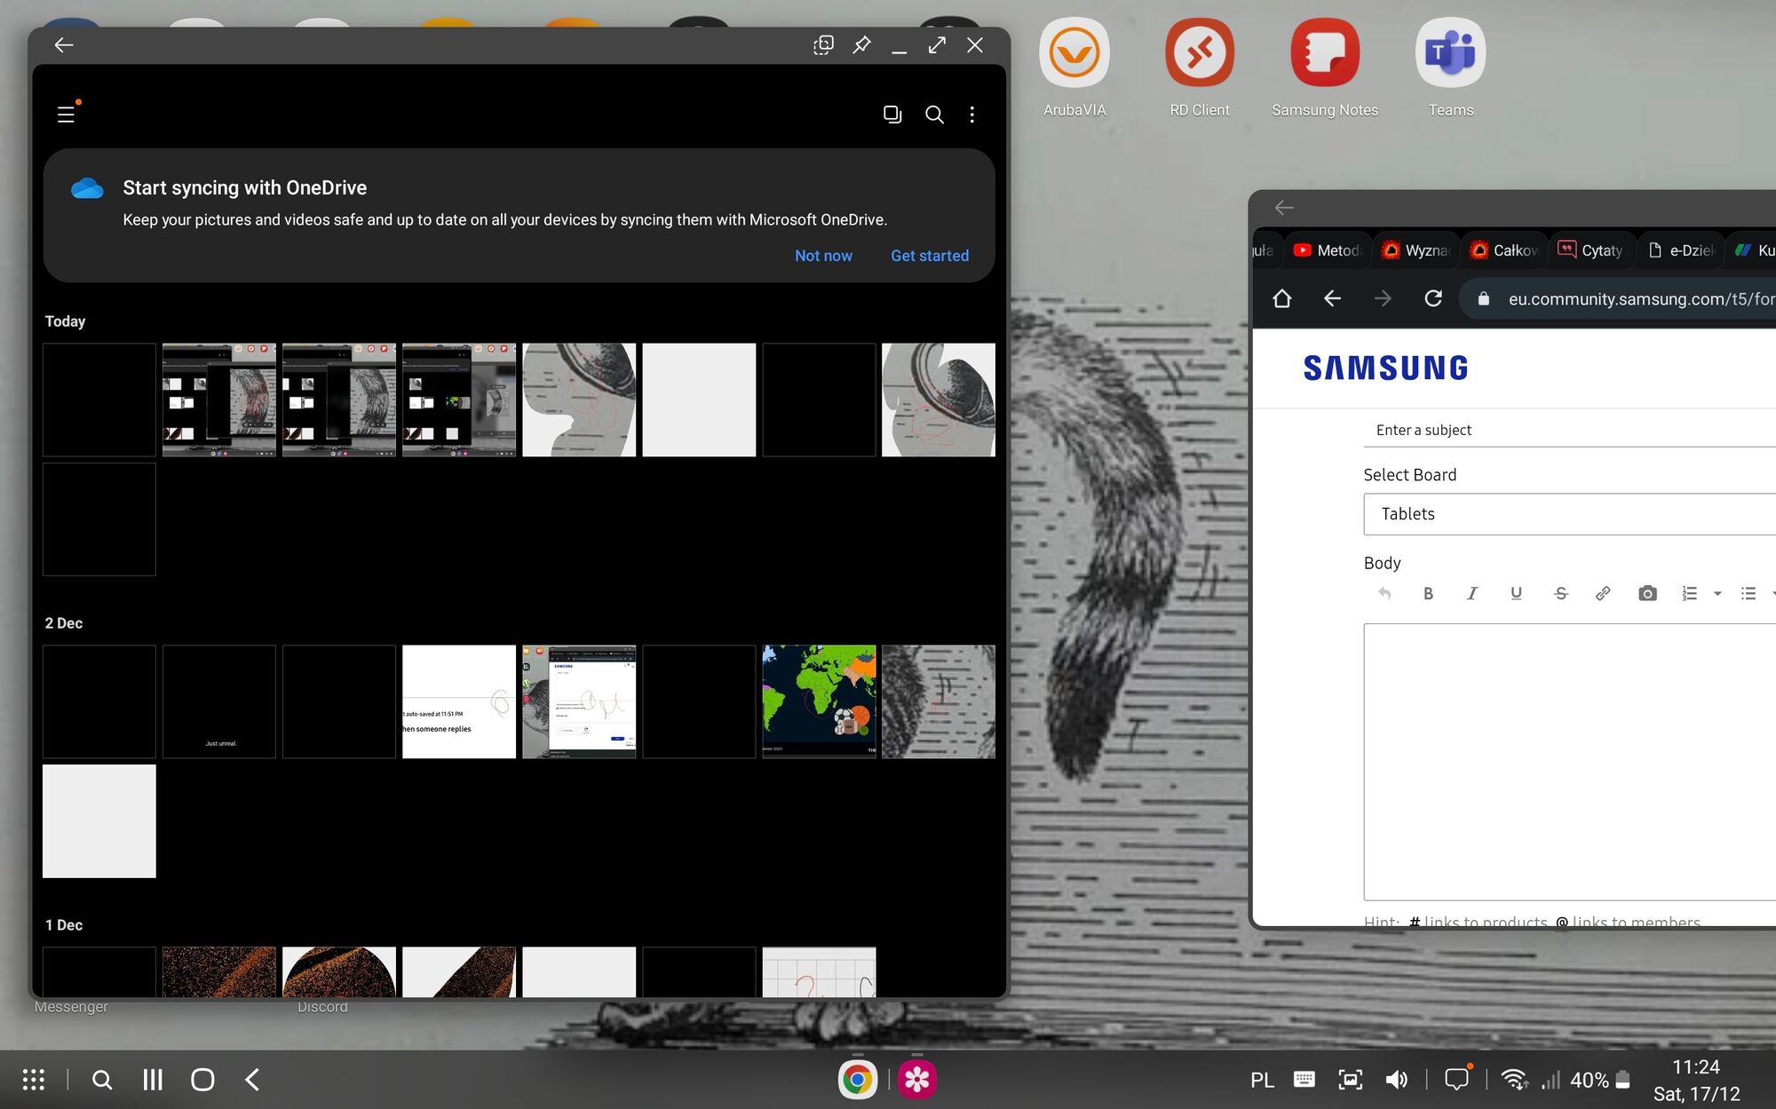The image size is (1776, 1109).
Task: Launch RD Client app
Action: tap(1200, 68)
